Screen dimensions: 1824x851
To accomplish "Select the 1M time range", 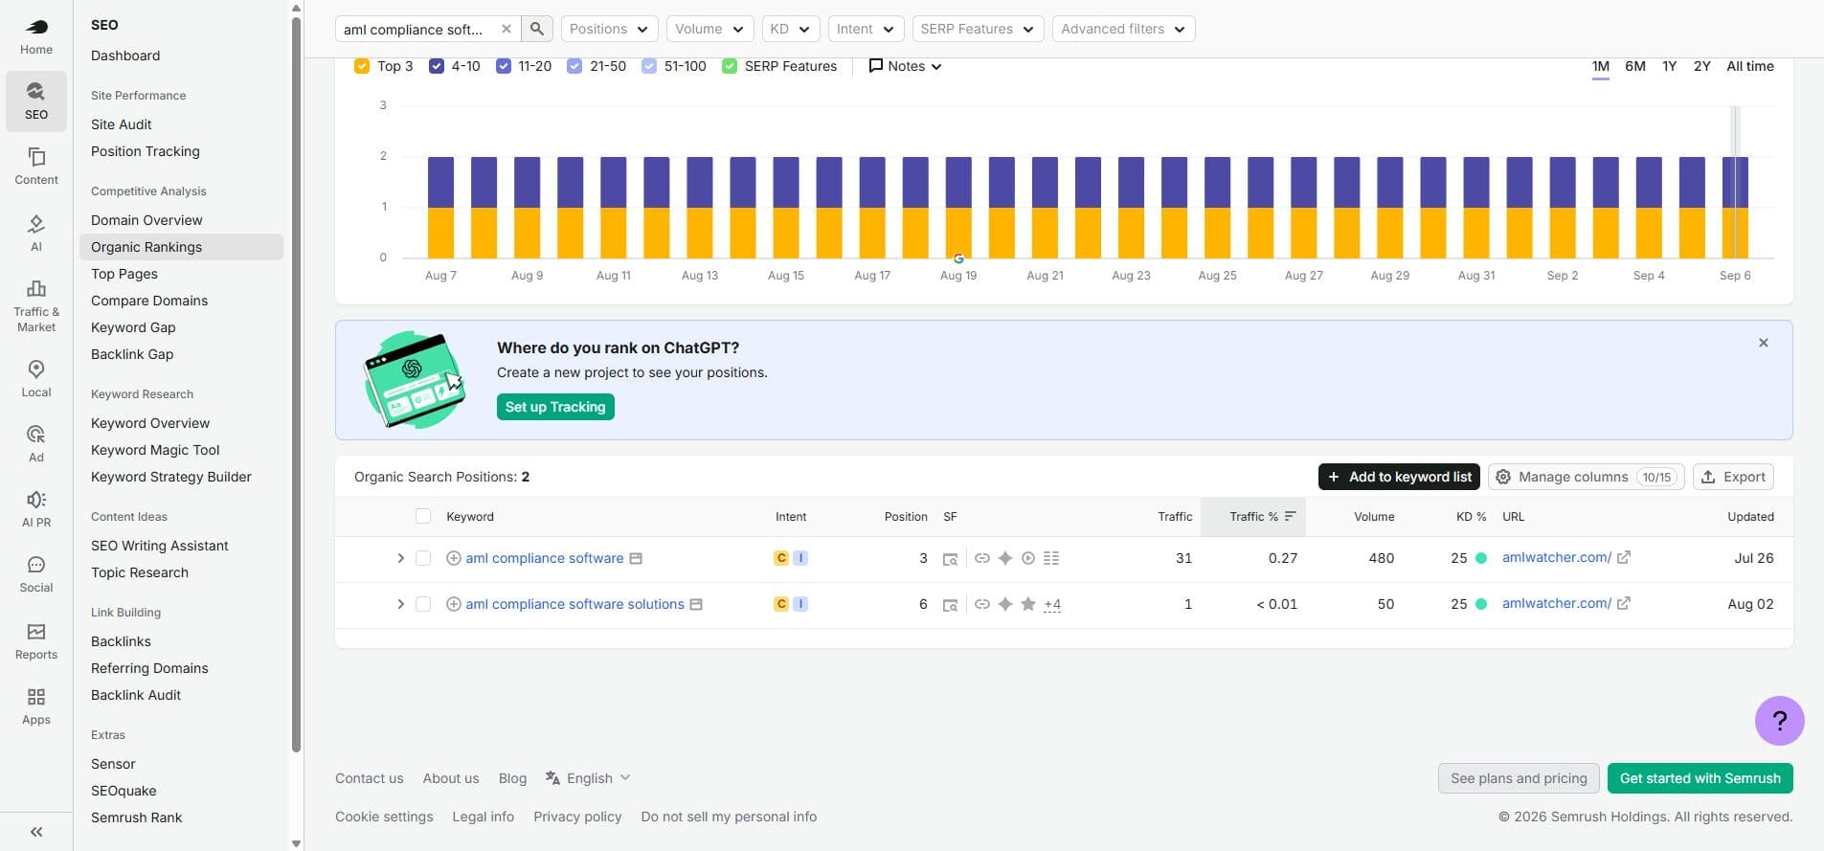I will 1600,66.
